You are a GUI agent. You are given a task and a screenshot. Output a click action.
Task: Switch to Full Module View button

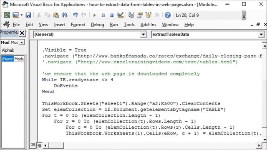click(x=39, y=145)
